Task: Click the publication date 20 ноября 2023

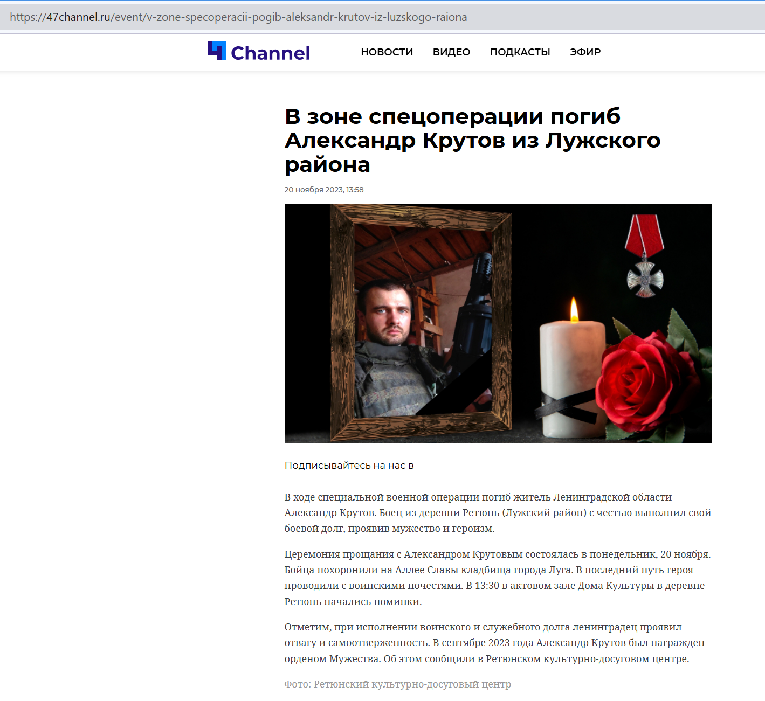Action: pyautogui.click(x=323, y=190)
